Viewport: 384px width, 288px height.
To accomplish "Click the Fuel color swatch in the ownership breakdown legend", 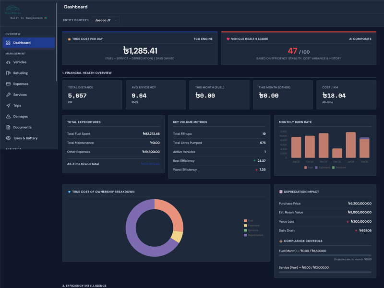I will (x=245, y=221).
